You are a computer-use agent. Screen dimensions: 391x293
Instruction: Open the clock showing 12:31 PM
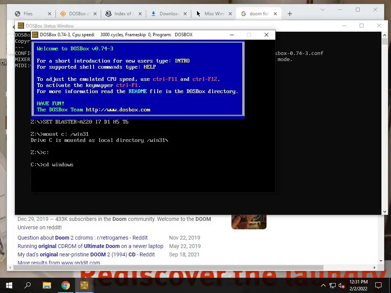point(358,285)
